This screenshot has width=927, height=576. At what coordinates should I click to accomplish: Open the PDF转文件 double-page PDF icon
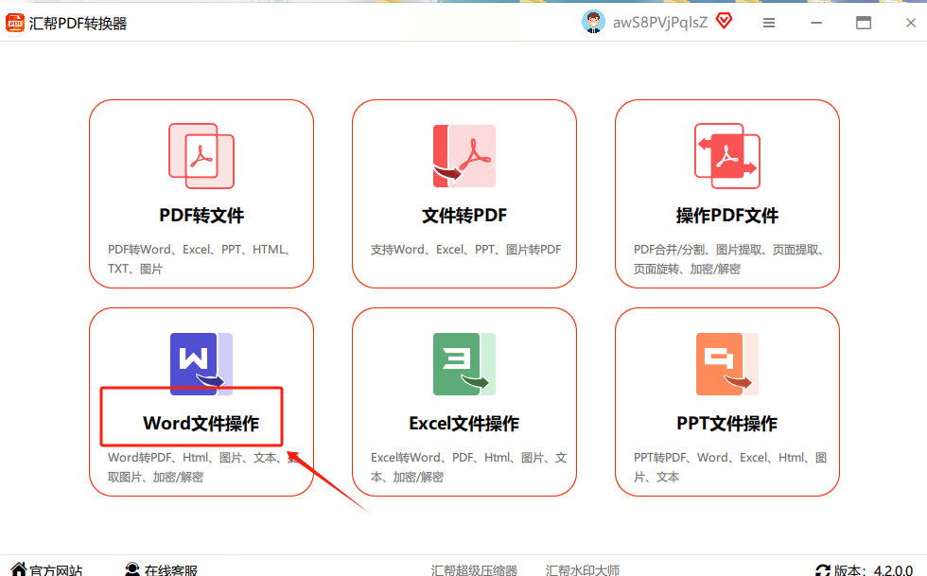pos(201,156)
